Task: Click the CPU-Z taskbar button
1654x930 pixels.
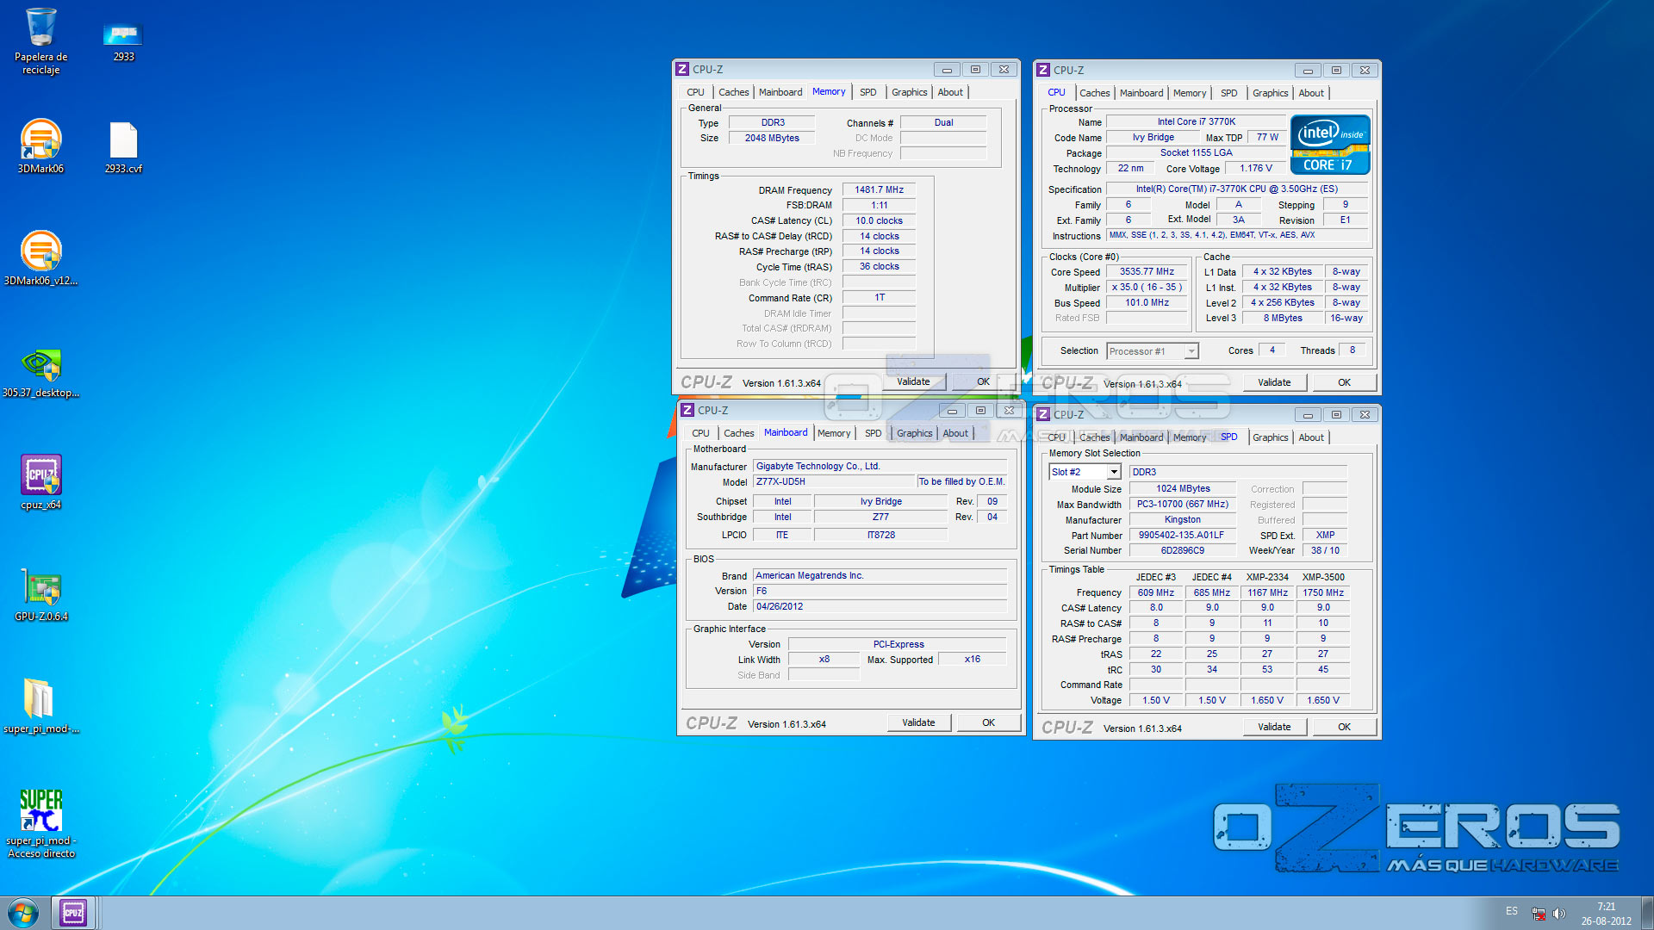Action: 73,913
